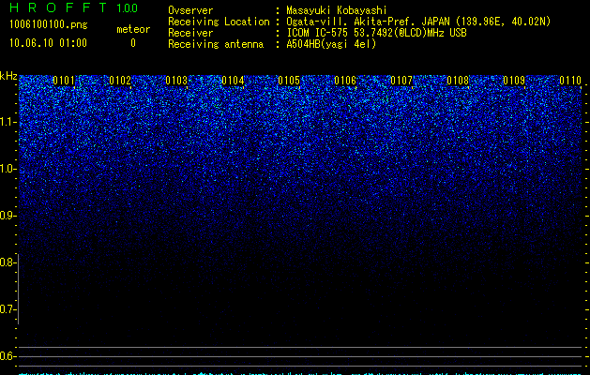
Task: Click the 0106 time marker
Action: (x=345, y=81)
